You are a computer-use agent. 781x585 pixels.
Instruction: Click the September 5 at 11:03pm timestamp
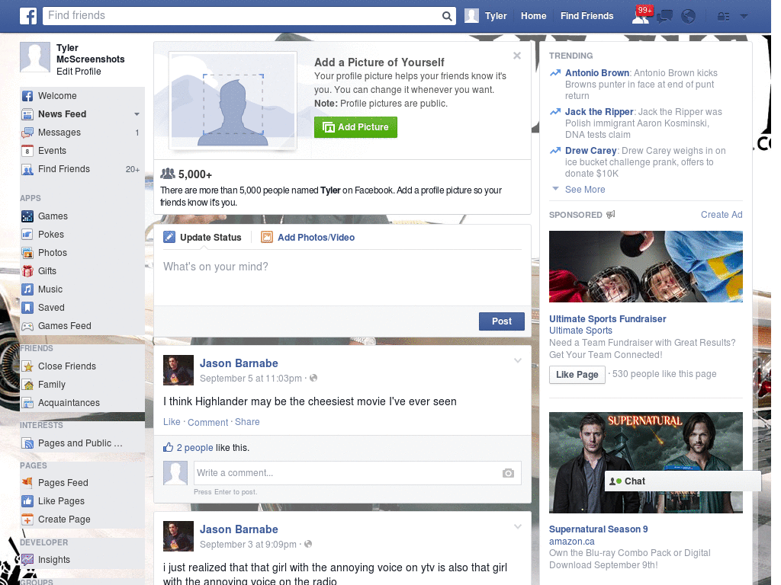(250, 379)
